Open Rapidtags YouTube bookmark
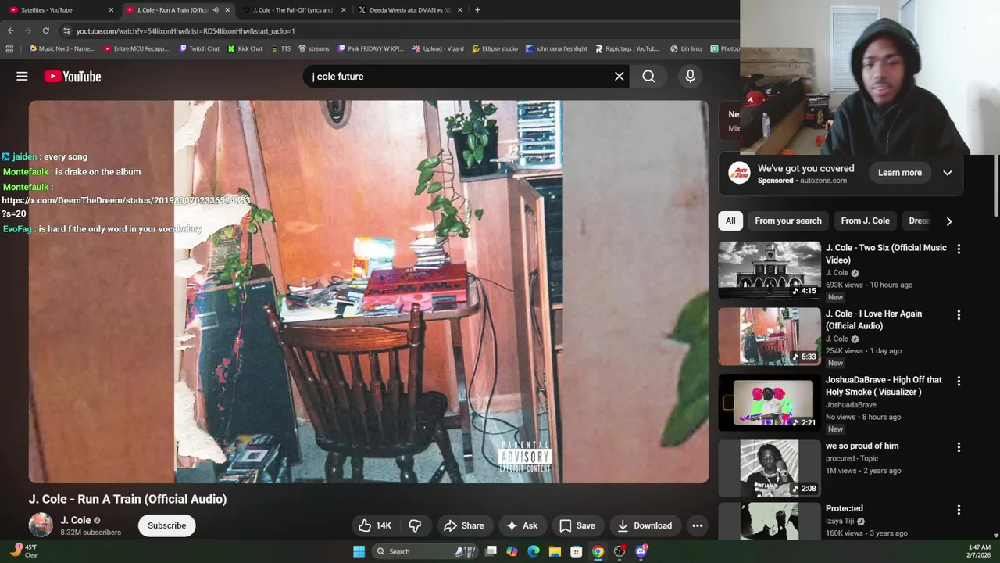This screenshot has width=1000, height=563. click(x=627, y=48)
